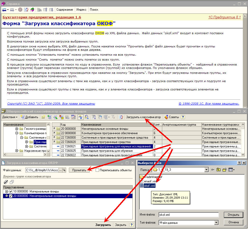The height and width of the screenshot is (229, 248).
Task: Click the help question mark beside Советы
Action: coord(183,117)
